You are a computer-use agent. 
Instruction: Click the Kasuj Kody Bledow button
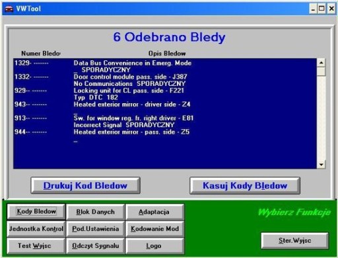tap(245, 185)
